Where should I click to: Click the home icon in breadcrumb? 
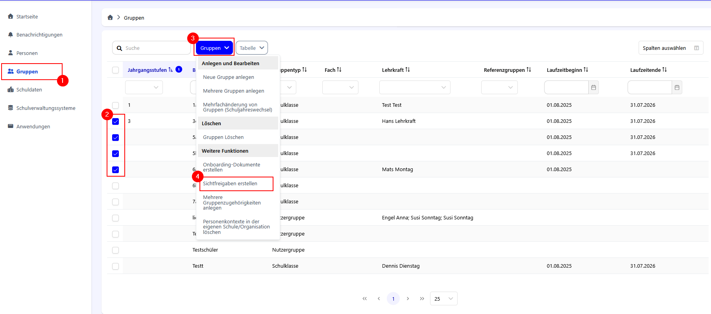coord(110,18)
